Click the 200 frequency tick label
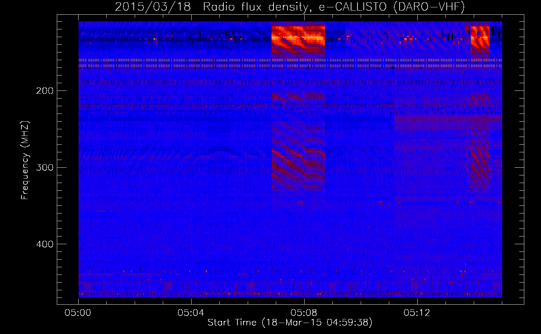 (x=45, y=91)
